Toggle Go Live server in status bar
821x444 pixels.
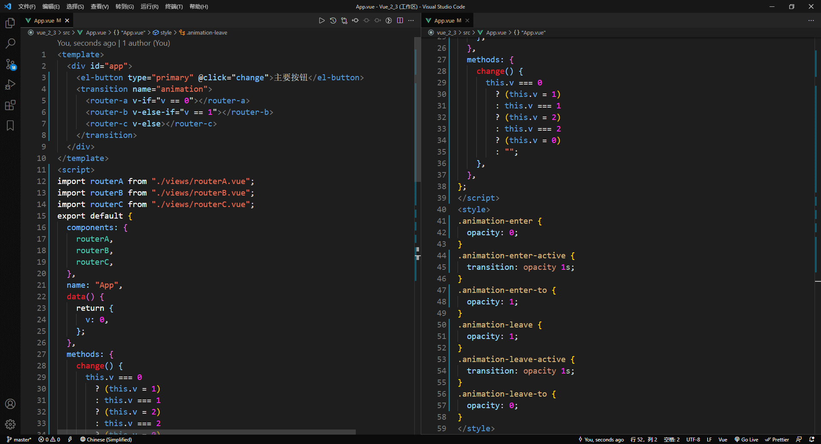746,439
